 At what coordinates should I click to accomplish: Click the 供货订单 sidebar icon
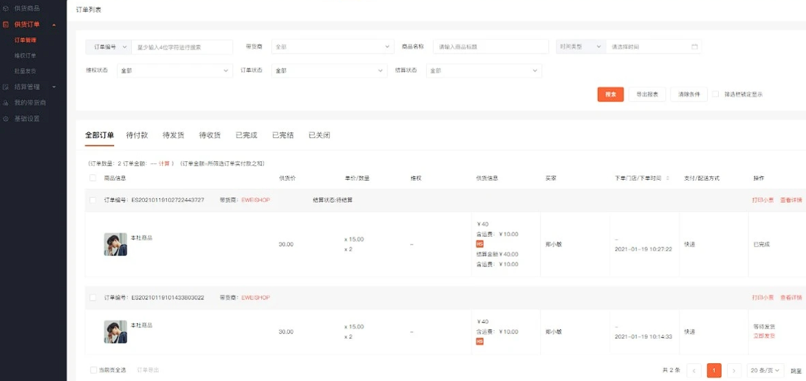[x=5, y=24]
